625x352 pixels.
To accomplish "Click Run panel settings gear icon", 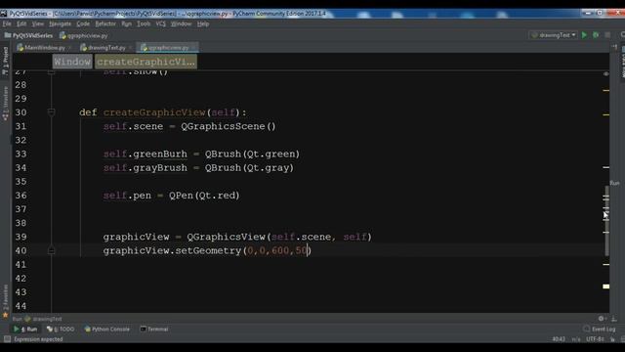I will [x=602, y=319].
